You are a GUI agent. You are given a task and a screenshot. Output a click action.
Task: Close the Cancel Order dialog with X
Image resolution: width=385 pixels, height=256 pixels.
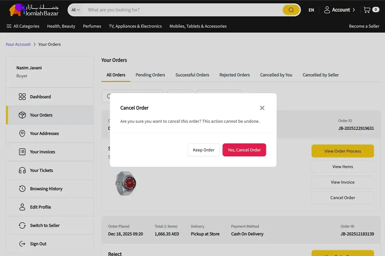click(262, 108)
